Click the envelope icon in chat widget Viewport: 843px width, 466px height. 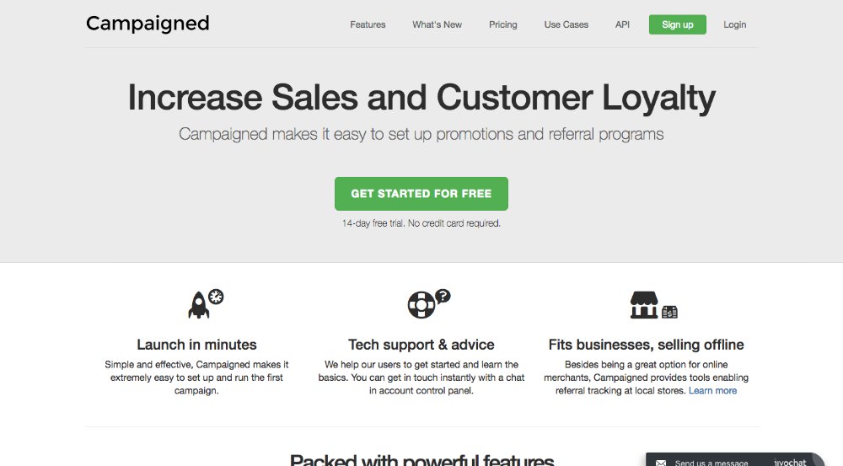tap(661, 463)
